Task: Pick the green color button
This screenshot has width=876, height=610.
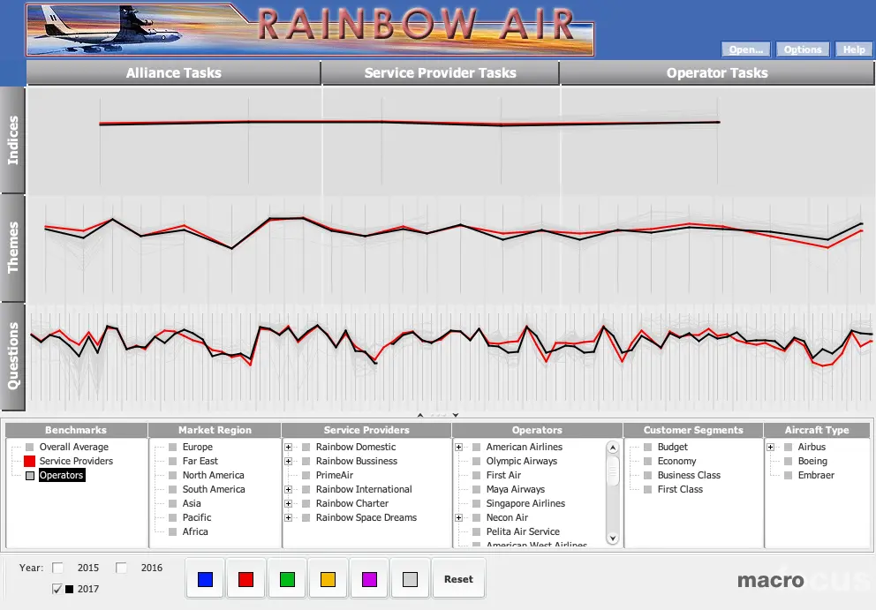Action: coord(287,579)
